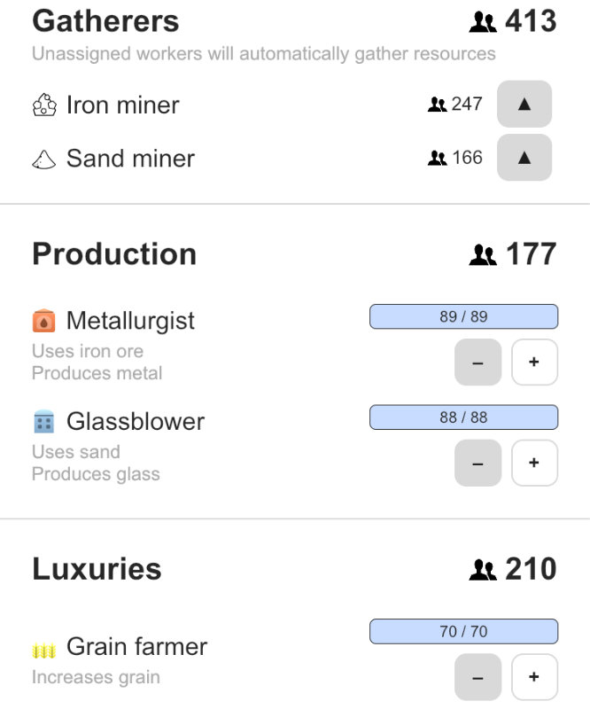This screenshot has height=709, width=590.
Task: Click the Grain farmer wheat icon
Action: pos(43,651)
